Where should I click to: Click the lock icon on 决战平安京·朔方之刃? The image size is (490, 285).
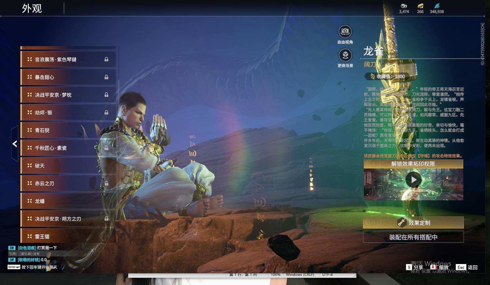pyautogui.click(x=106, y=219)
